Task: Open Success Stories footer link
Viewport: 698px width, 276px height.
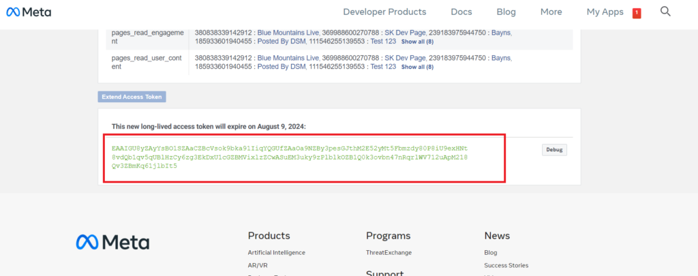Action: pos(506,265)
